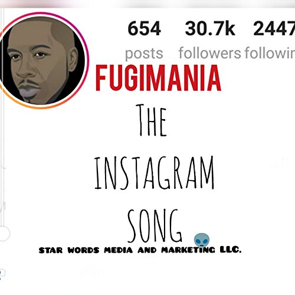View the 2447 following count number
The image size is (295, 295).
[274, 29]
